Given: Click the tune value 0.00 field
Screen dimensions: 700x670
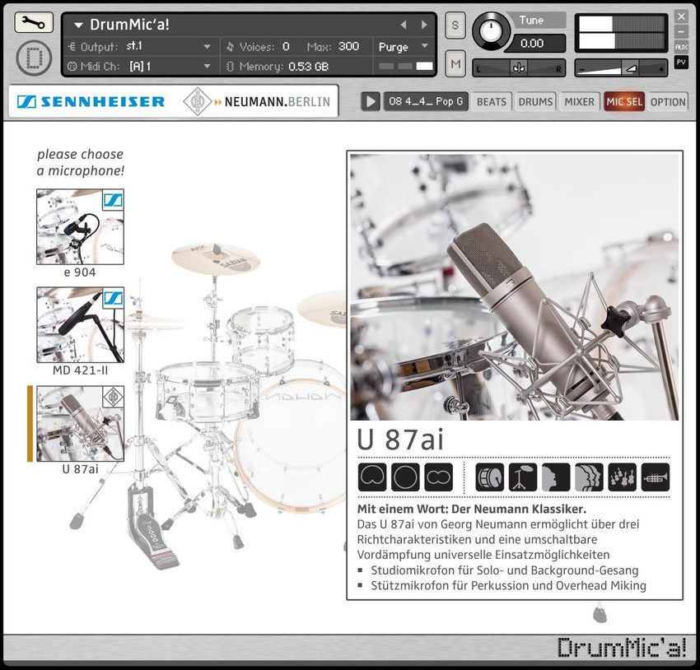Looking at the screenshot, I should coord(532,44).
